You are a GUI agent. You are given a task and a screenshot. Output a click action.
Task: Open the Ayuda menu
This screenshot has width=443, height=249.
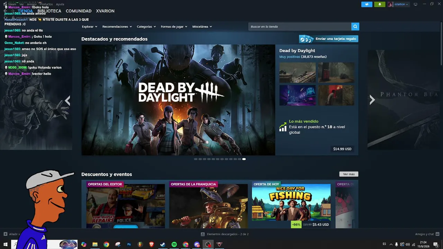60,4
